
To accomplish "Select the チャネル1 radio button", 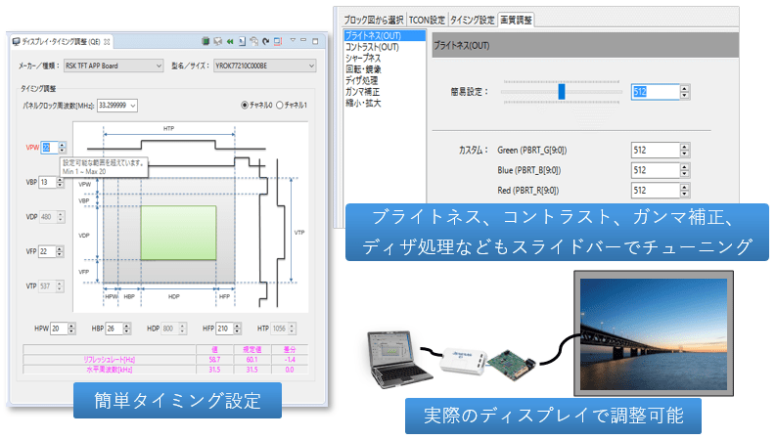I will pos(280,106).
